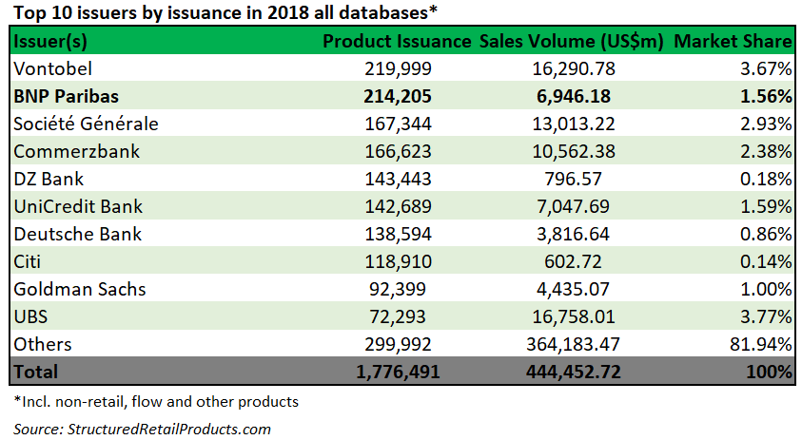The height and width of the screenshot is (440, 802).
Task: Click Citi issuance value 118,910
Action: [398, 262]
